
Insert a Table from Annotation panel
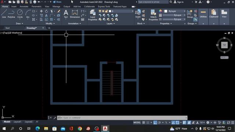(83, 19)
